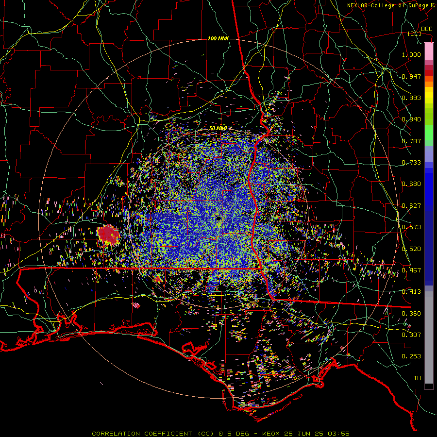
Task: Select the 0.360 legend value
Action: tap(411, 314)
